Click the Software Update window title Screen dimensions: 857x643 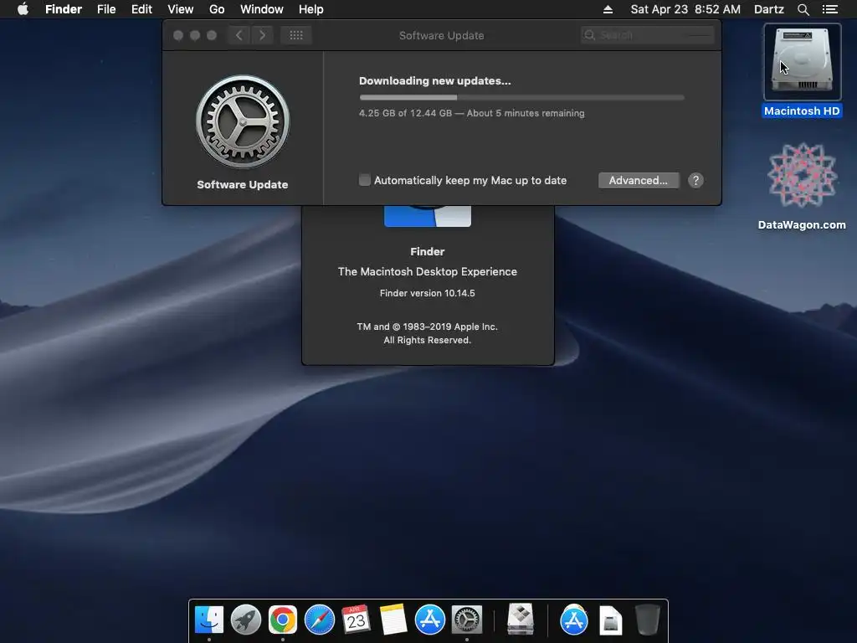pyautogui.click(x=442, y=35)
